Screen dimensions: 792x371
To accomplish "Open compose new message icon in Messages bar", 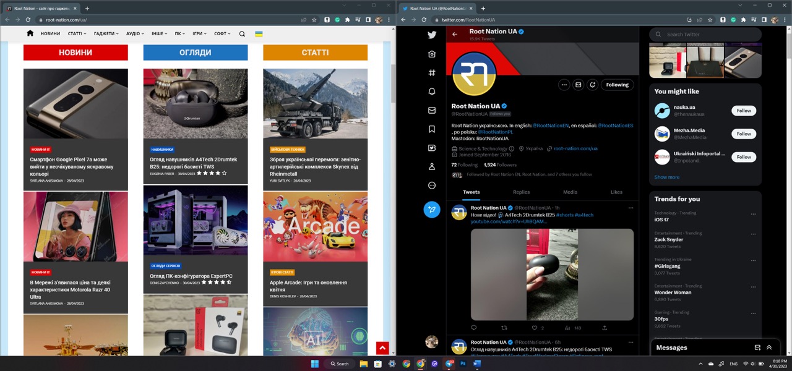I will point(757,348).
